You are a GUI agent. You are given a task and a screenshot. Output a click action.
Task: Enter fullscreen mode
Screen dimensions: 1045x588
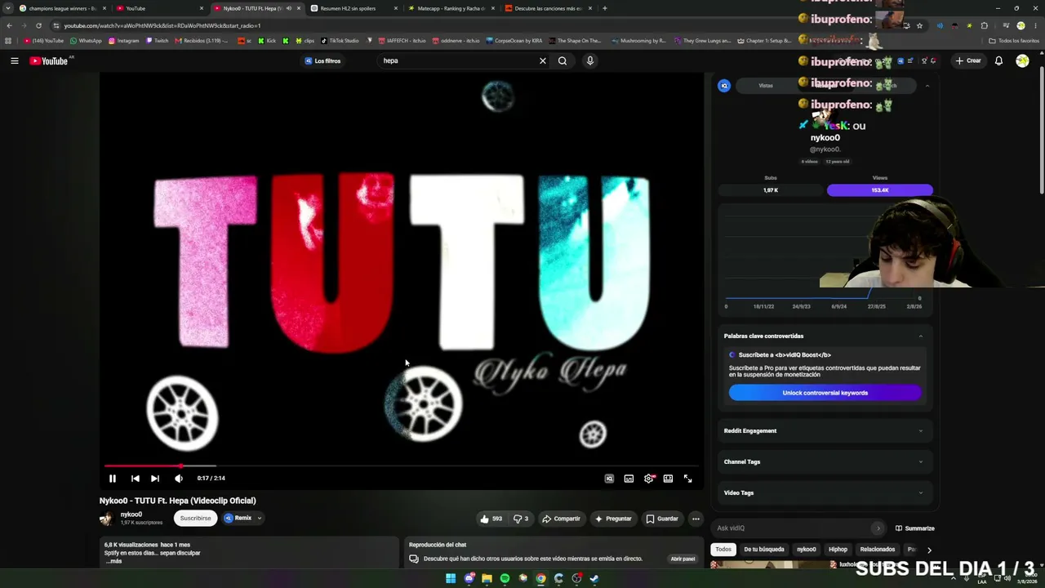coord(687,479)
